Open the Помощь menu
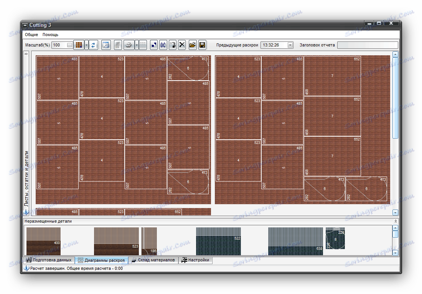422x294 pixels. 50,35
